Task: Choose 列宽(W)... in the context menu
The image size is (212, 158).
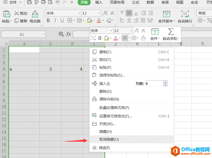Action: (132, 124)
